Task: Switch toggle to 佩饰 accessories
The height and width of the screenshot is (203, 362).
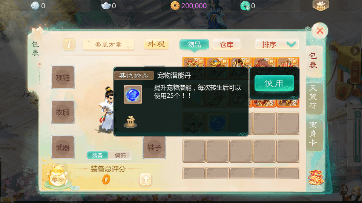Action: 120,155
